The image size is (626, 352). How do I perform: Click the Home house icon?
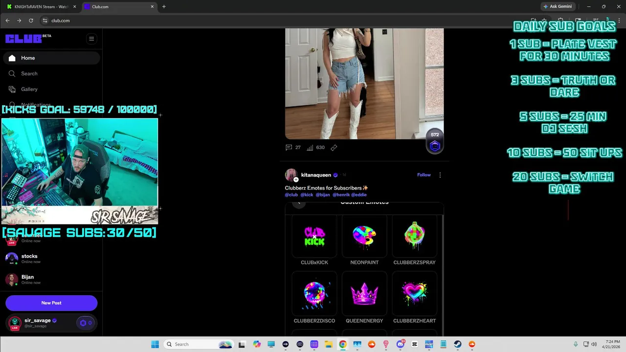pyautogui.click(x=12, y=58)
